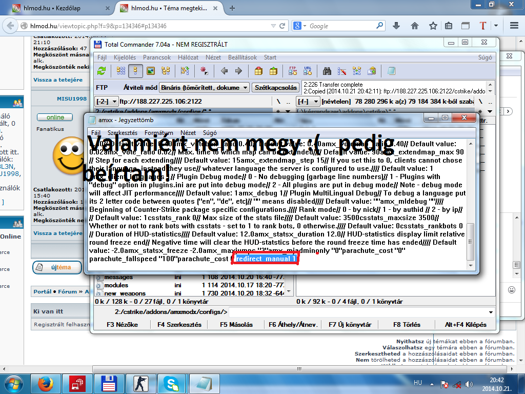Expand Total Commander command line history dropdown
The width and height of the screenshot is (525, 394).
[x=491, y=312]
